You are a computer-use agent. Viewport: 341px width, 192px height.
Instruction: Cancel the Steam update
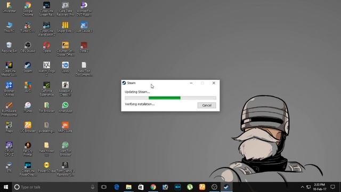click(207, 106)
